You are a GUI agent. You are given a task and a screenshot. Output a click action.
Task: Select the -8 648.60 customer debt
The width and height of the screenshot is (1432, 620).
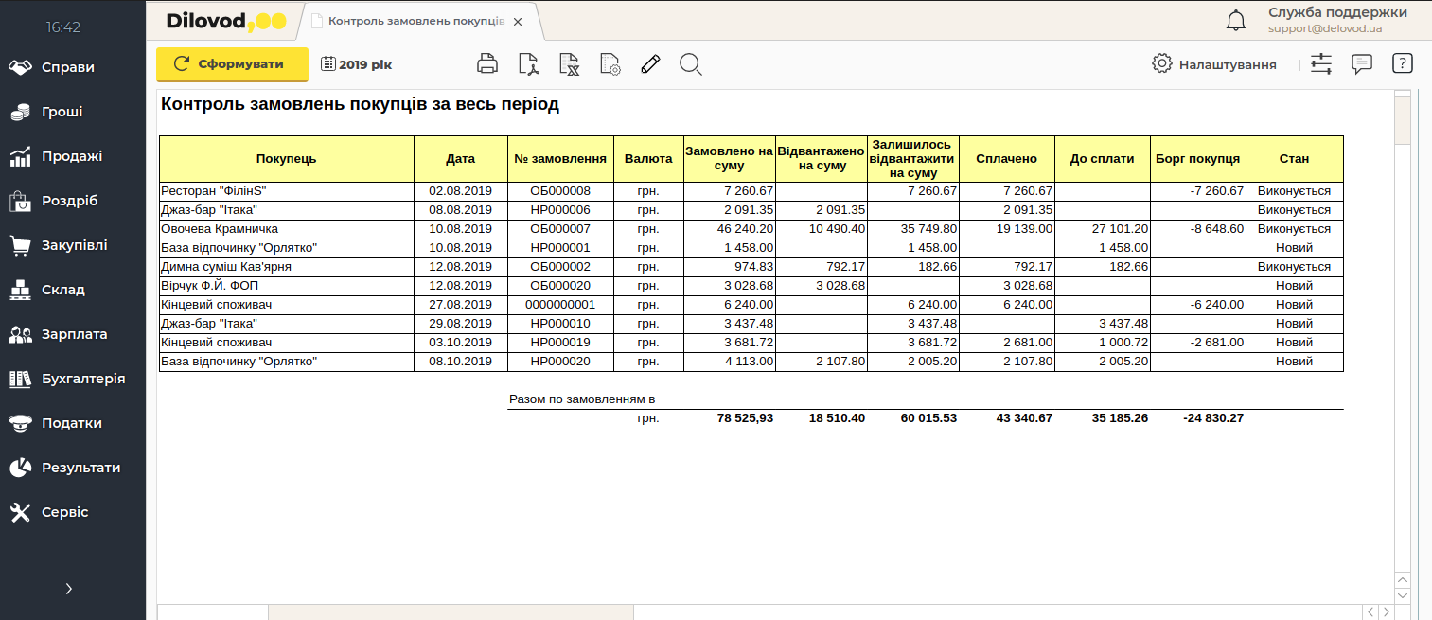tap(1198, 229)
